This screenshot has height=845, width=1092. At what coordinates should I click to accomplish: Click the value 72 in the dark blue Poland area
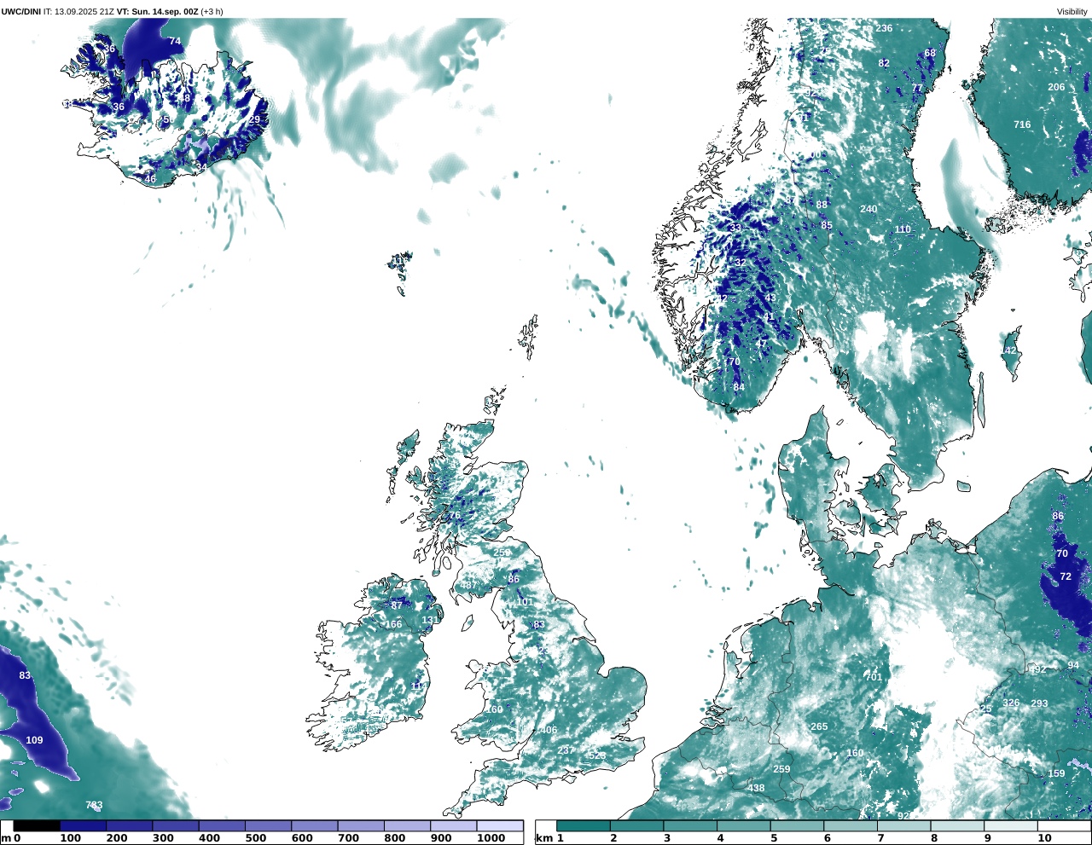click(1066, 576)
